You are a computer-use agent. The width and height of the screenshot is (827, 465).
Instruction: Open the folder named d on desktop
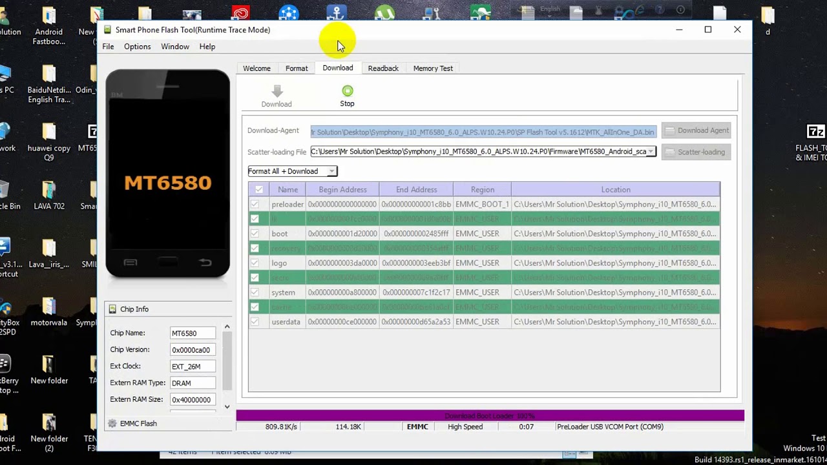[x=768, y=21]
